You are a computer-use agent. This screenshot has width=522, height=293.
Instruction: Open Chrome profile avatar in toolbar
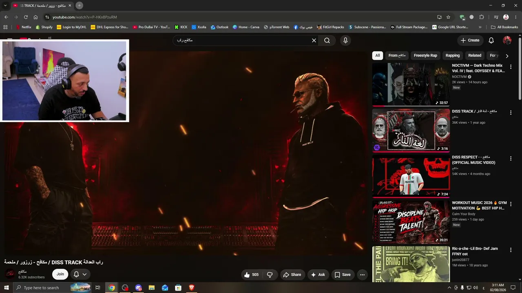[x=506, y=17]
